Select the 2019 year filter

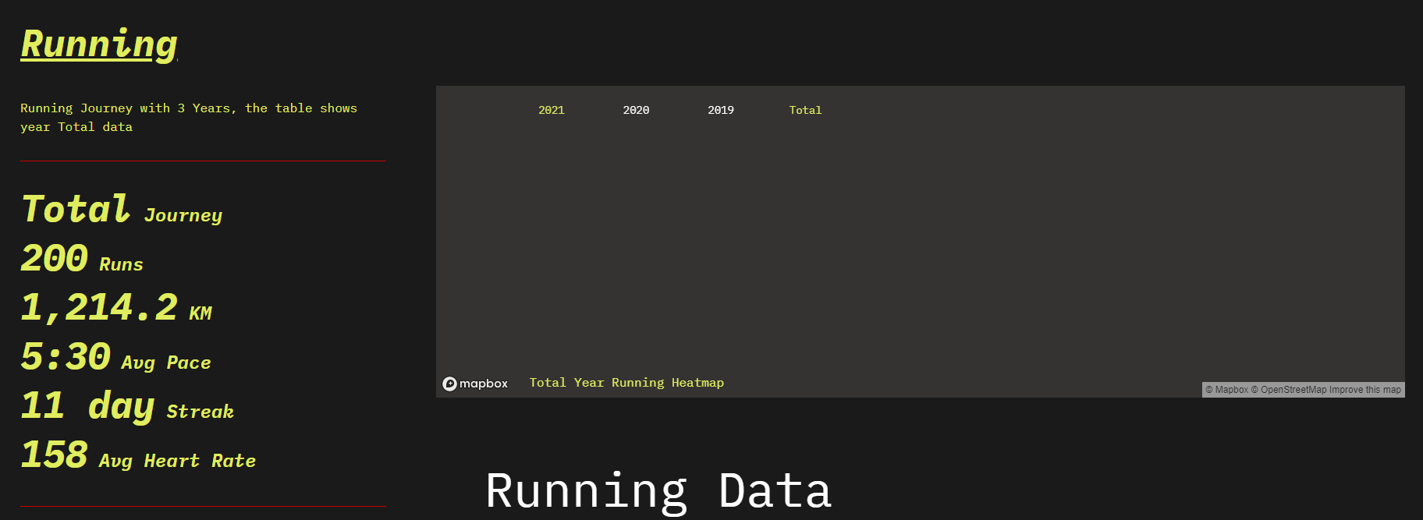click(721, 110)
